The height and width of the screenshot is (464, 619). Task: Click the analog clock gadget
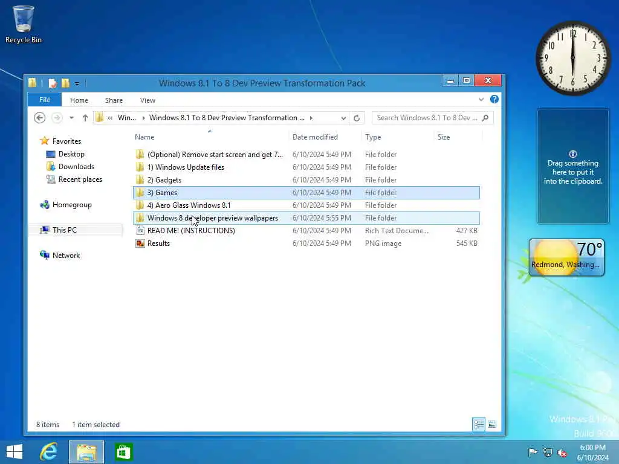coord(573,58)
